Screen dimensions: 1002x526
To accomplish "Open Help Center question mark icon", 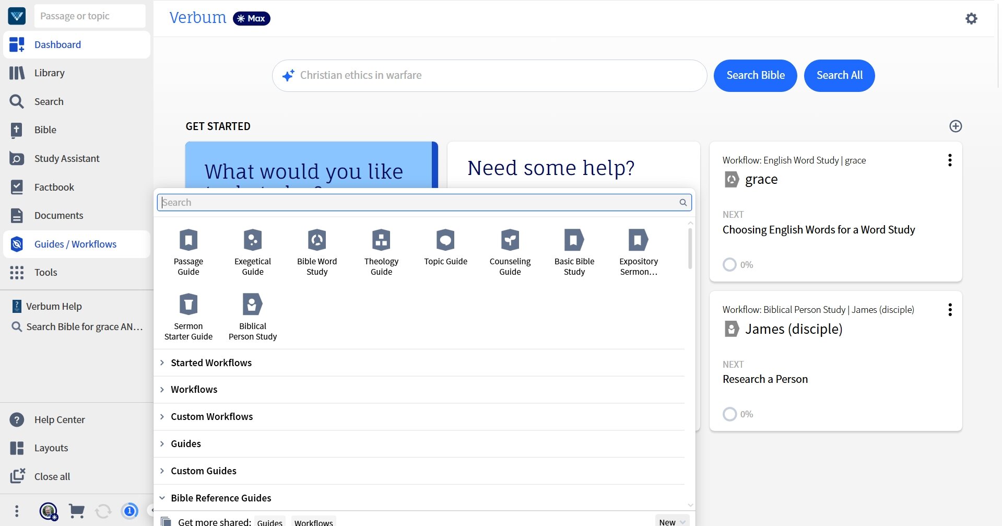I will coord(17,420).
